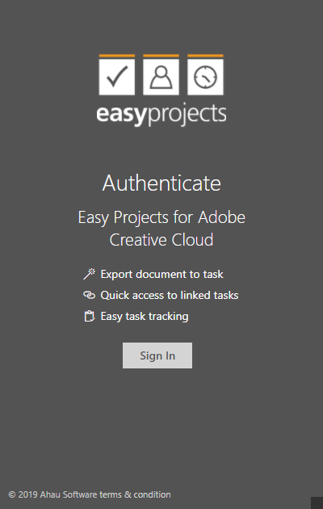Image resolution: width=323 pixels, height=509 pixels.
Task: Click the clipboard task tracking icon
Action: tap(89, 316)
